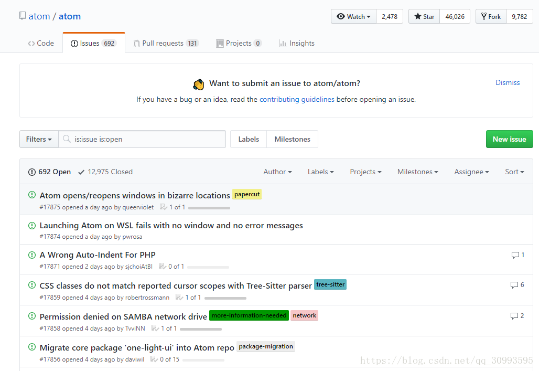Viewport: 539px width, 371px height.
Task: Click the task list icon on issue #17859
Action: click(179, 297)
